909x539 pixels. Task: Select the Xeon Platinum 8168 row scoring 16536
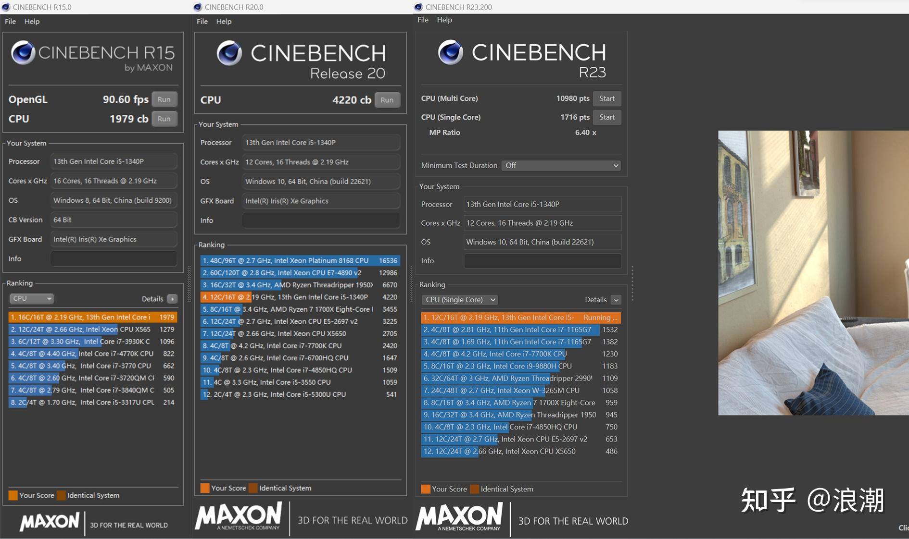[x=300, y=260]
